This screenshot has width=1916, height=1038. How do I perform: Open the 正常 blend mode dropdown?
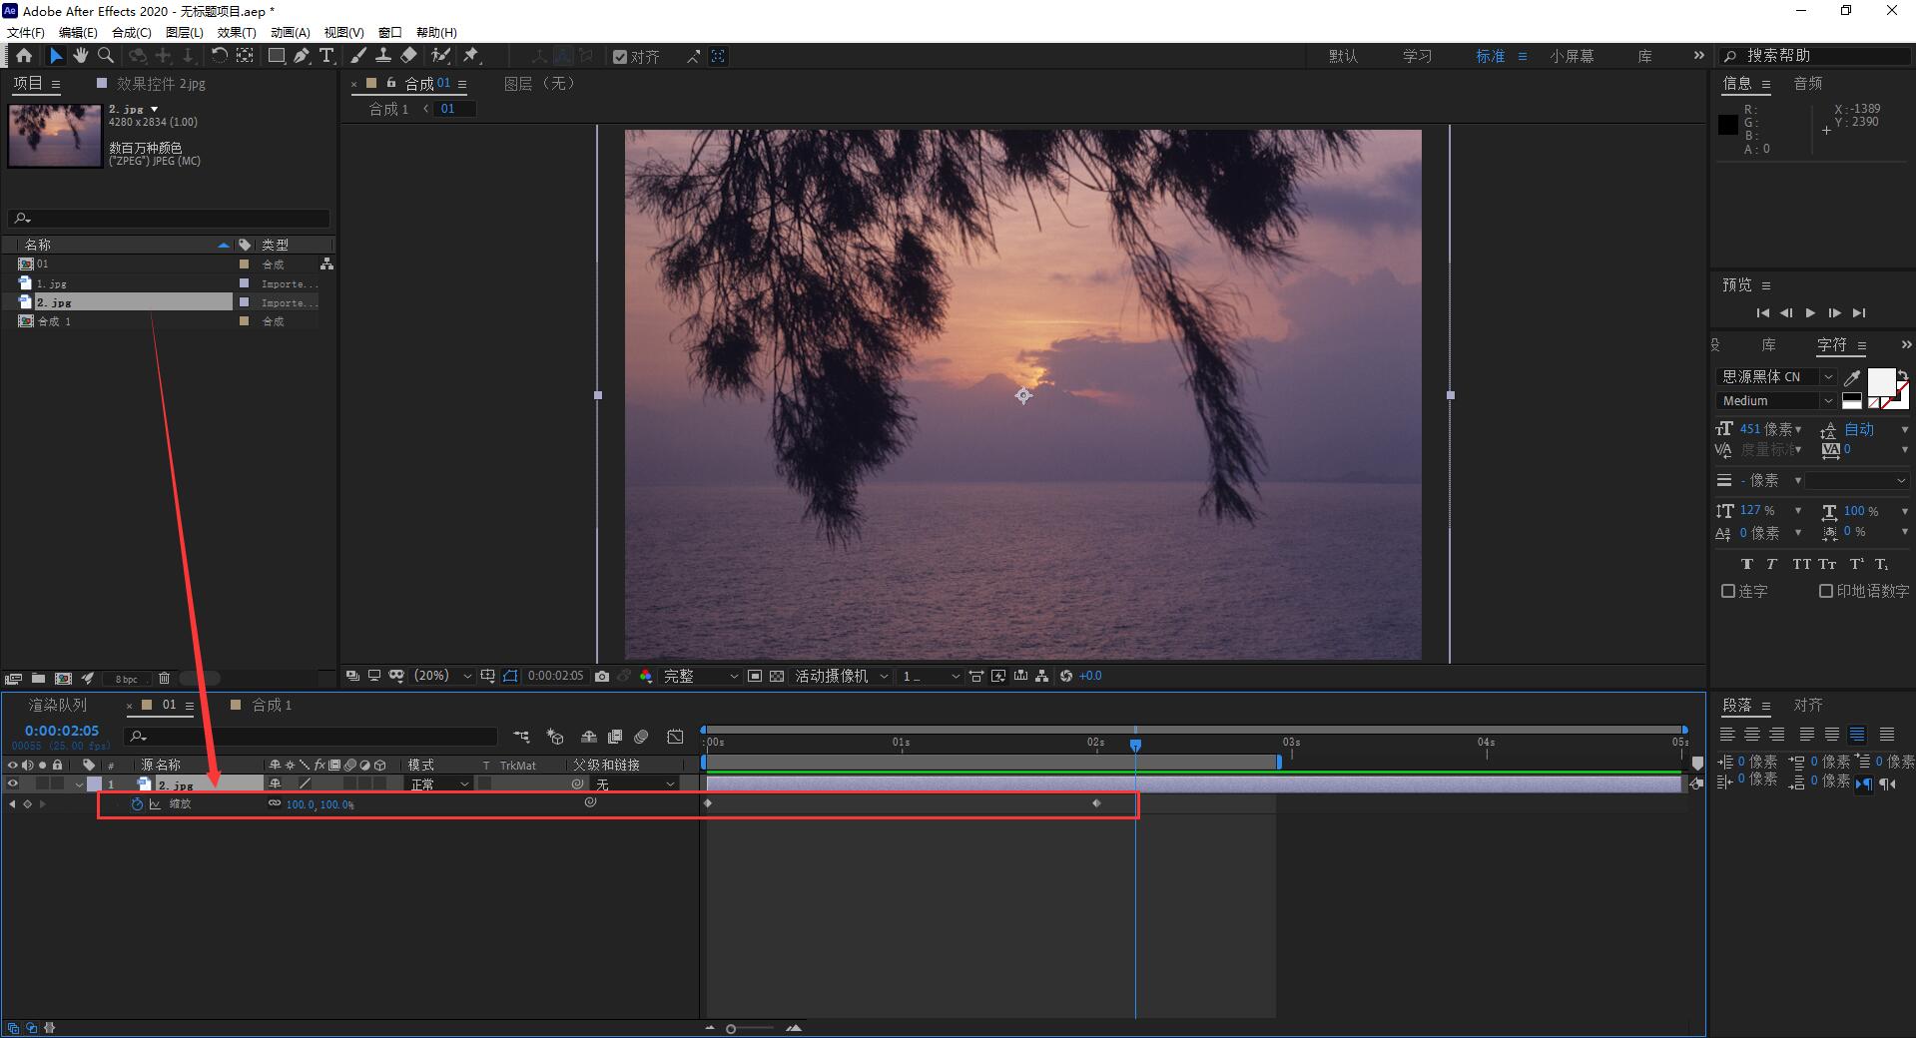[438, 784]
